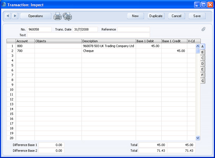Viewport: 215px width, 158px height.
Task: Select row number 1 in the grid
Action: point(11,46)
